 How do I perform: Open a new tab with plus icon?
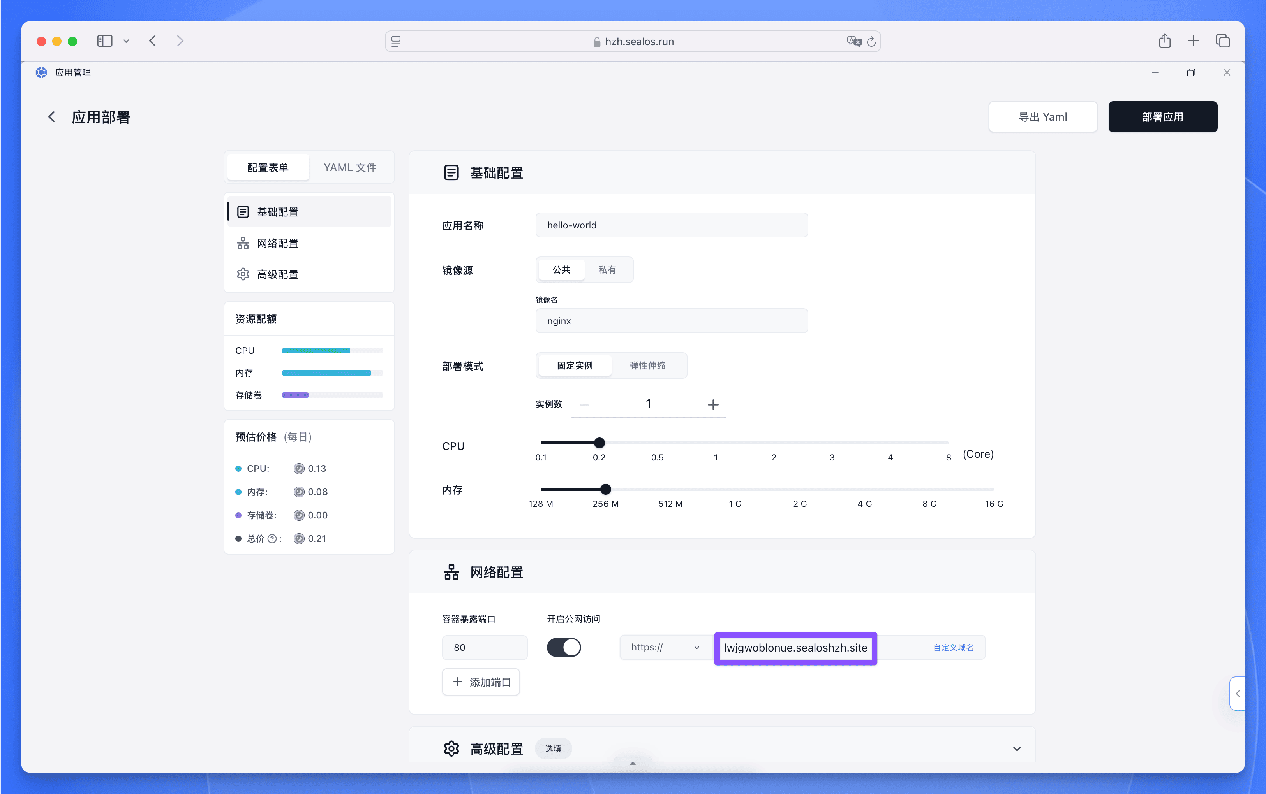[x=1193, y=40]
